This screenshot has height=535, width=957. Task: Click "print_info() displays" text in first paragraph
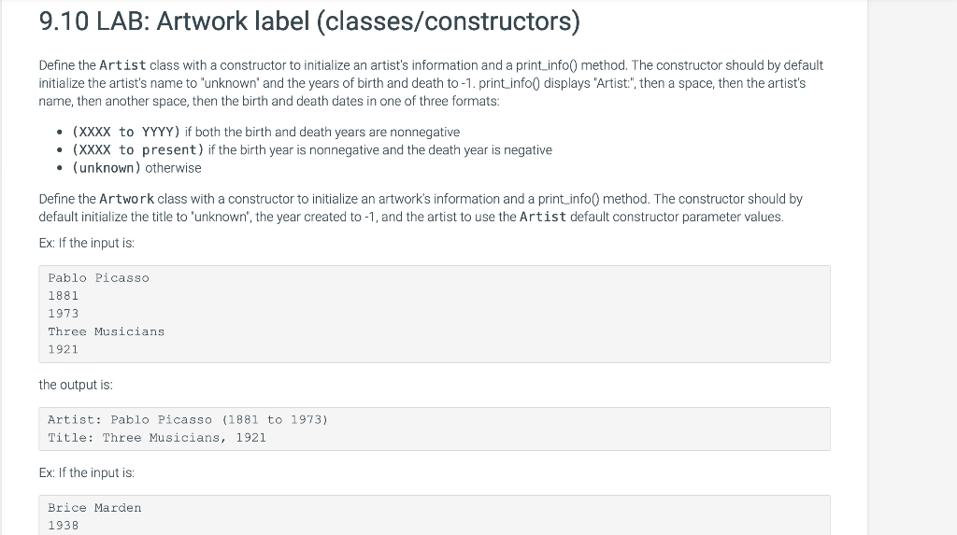(x=536, y=83)
